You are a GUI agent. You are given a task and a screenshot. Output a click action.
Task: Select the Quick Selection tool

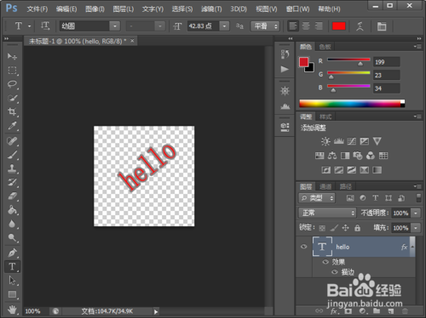coord(12,98)
